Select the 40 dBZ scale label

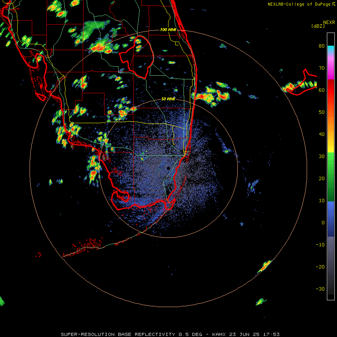click(x=322, y=134)
